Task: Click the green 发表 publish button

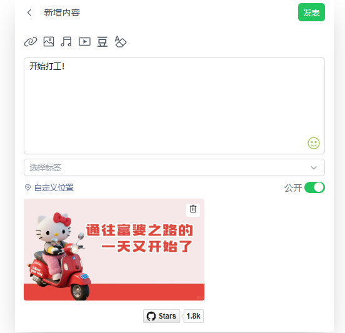Action: 311,12
